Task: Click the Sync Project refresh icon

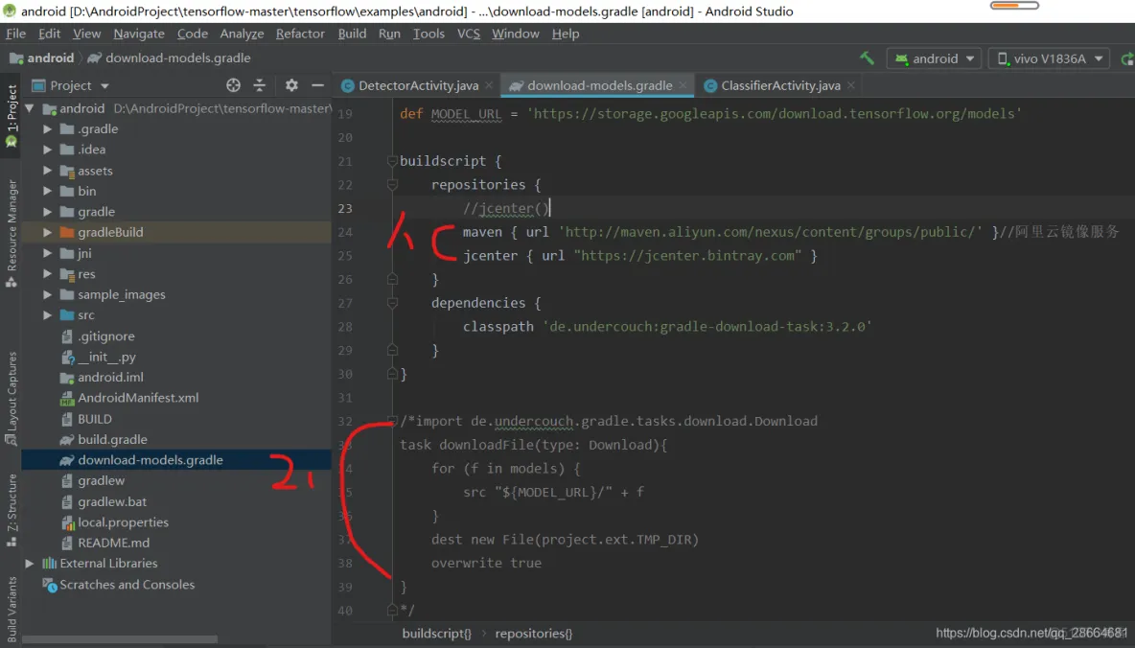Action: tap(1127, 59)
